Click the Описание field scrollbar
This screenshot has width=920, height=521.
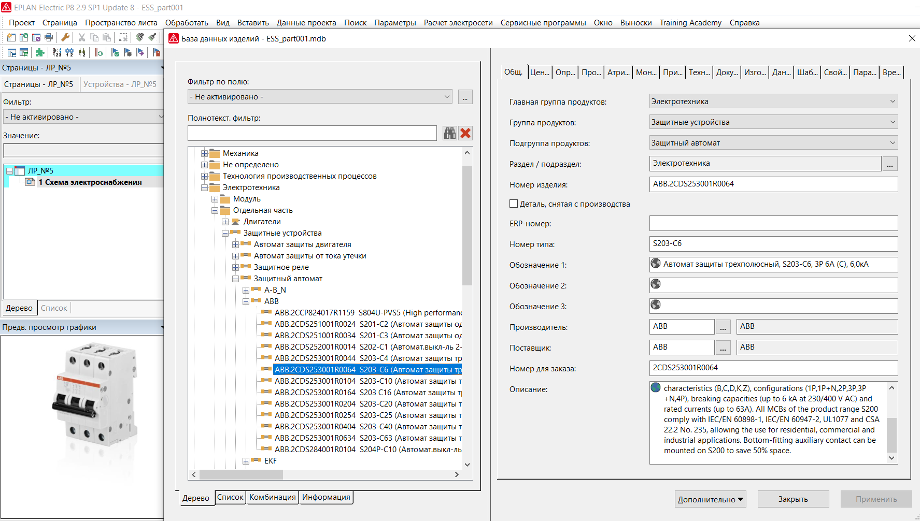pos(891,435)
